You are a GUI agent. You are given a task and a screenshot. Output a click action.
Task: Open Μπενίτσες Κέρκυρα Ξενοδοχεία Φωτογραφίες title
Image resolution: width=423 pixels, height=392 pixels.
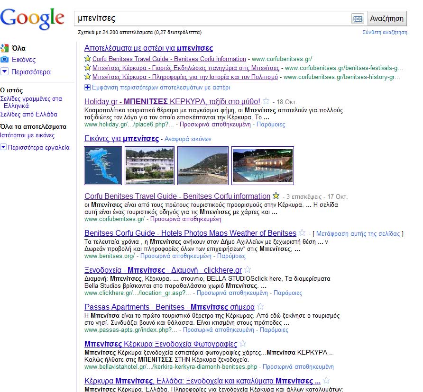[161, 344]
